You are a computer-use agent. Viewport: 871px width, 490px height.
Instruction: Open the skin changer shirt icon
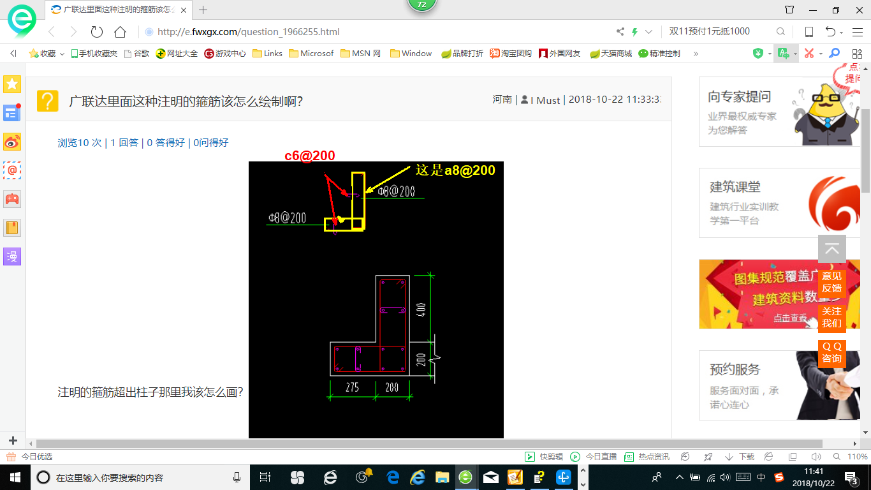[789, 10]
